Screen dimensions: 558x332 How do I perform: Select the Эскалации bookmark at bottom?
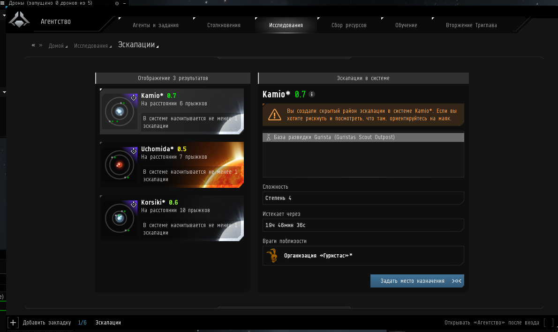click(x=108, y=323)
